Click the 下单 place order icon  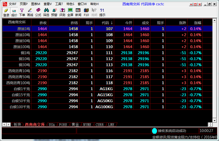(22, 13)
